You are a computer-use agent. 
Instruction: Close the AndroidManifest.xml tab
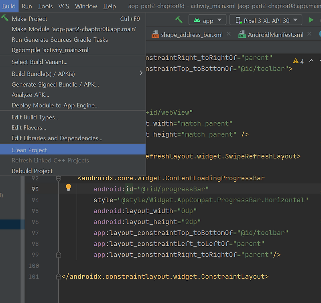(309, 34)
